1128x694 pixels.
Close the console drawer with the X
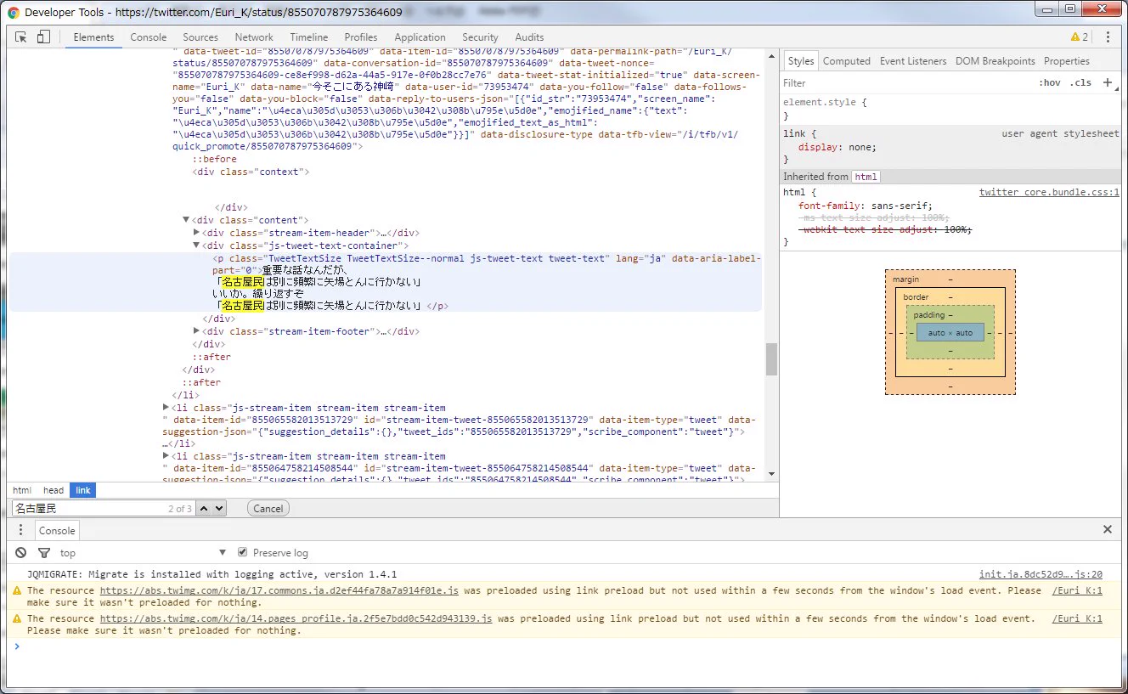pyautogui.click(x=1108, y=529)
